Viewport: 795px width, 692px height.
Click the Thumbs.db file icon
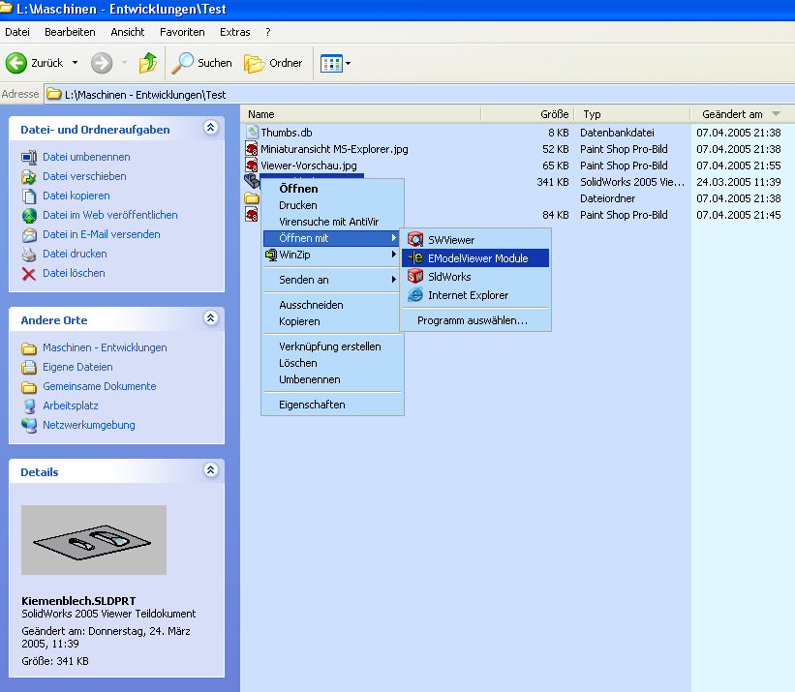point(252,132)
